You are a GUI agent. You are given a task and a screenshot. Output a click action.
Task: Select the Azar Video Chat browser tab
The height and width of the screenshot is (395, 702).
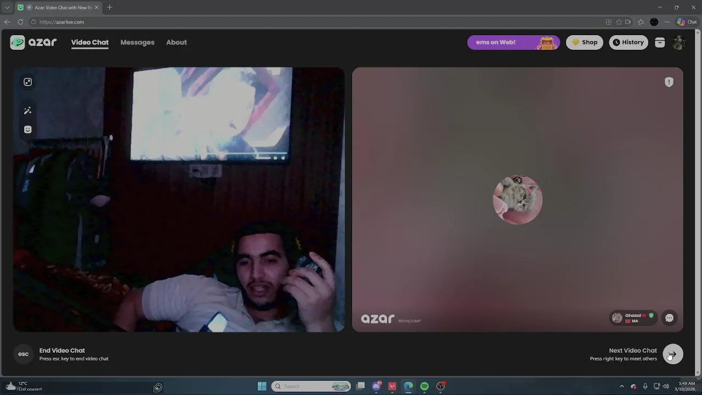[58, 7]
